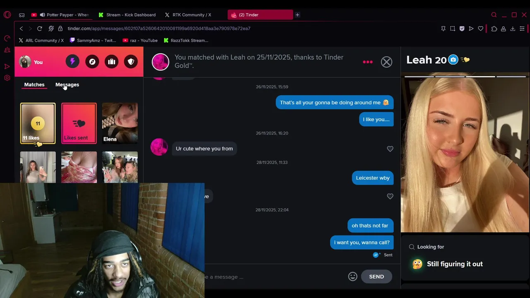Toggle the ad blocker shield icon
Screen dimensions: 530x298
(x=462, y=29)
